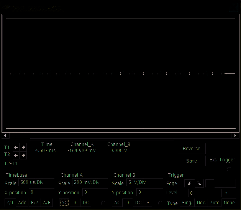Click the Channel B terminal indicator circle
241x210 pixels.
coord(160,203)
